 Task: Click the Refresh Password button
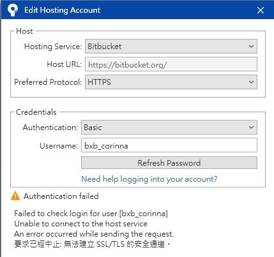[x=169, y=163]
